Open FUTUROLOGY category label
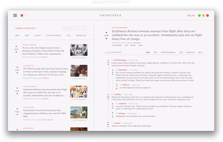This screenshot has height=142, width=223. [x=29, y=107]
